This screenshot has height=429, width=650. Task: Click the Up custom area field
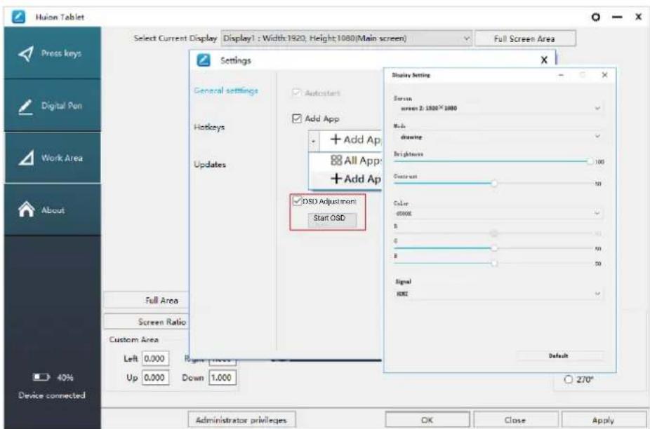click(x=155, y=378)
